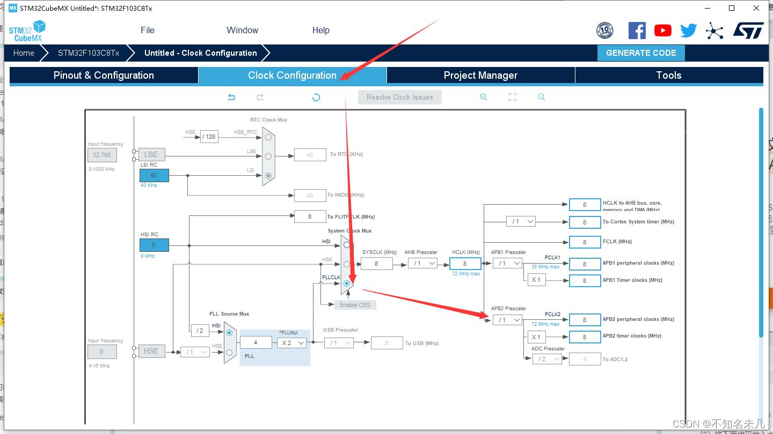
Task: Click the /128 HSE divider box
Action: pyautogui.click(x=209, y=137)
